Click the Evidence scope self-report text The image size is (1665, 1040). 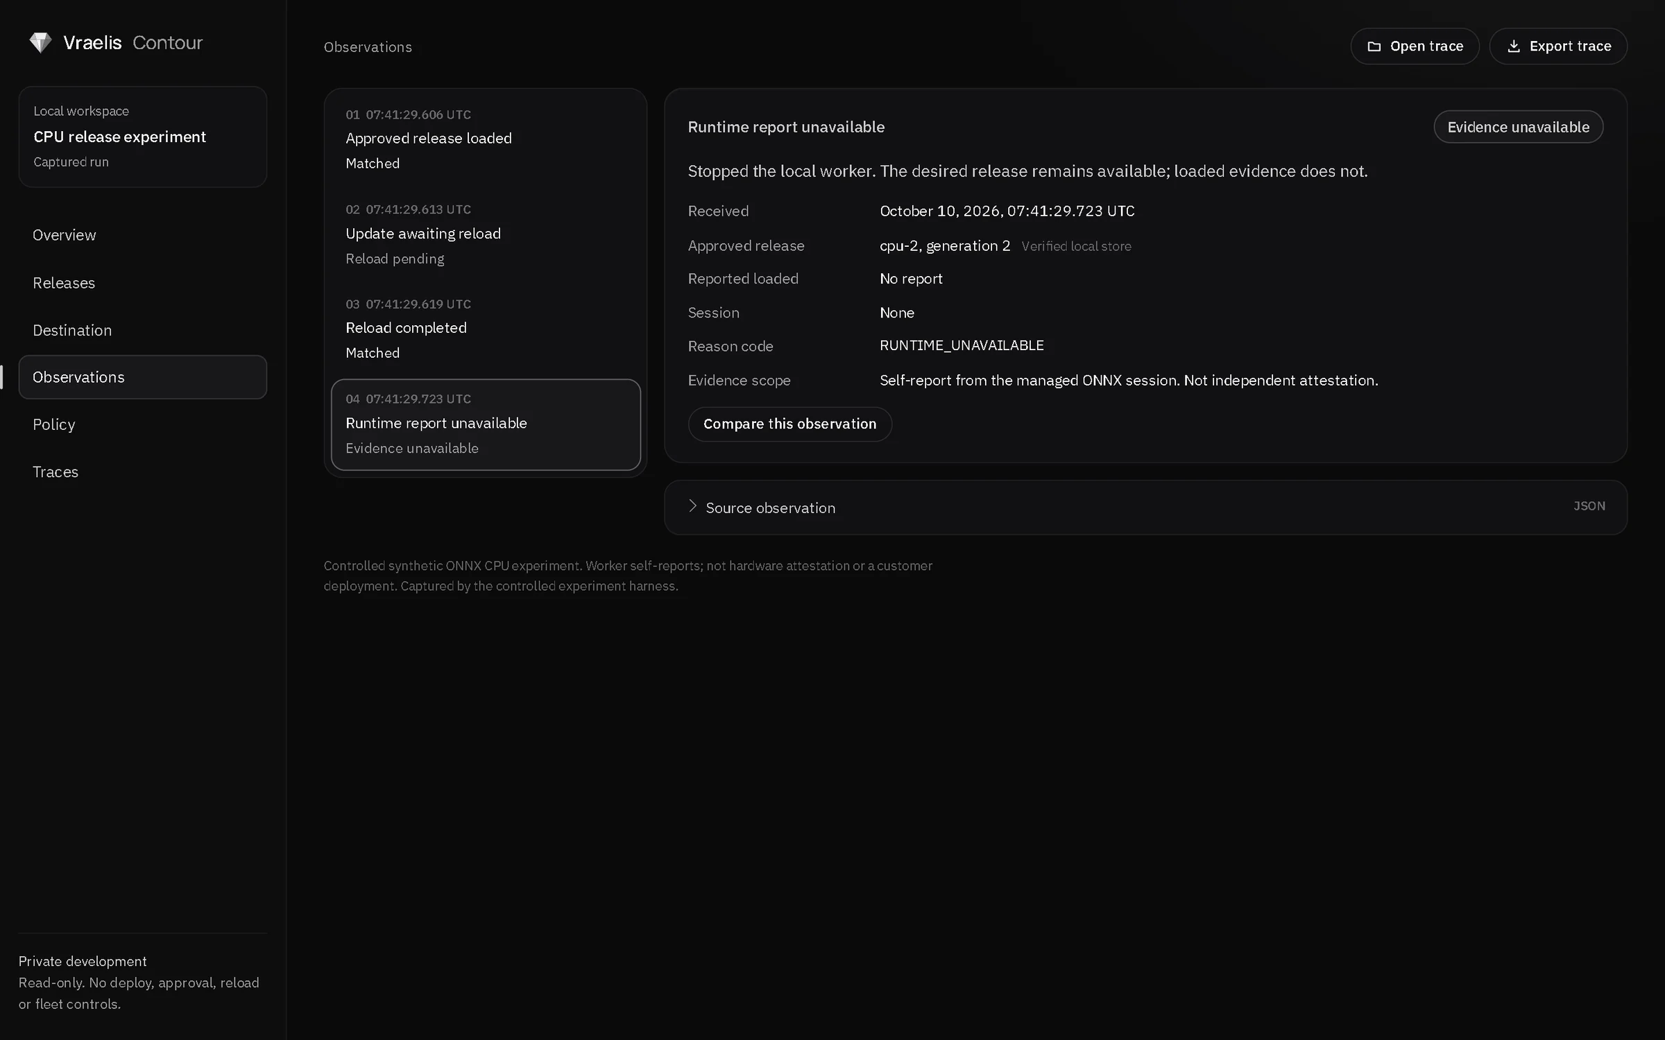[x=1129, y=380]
